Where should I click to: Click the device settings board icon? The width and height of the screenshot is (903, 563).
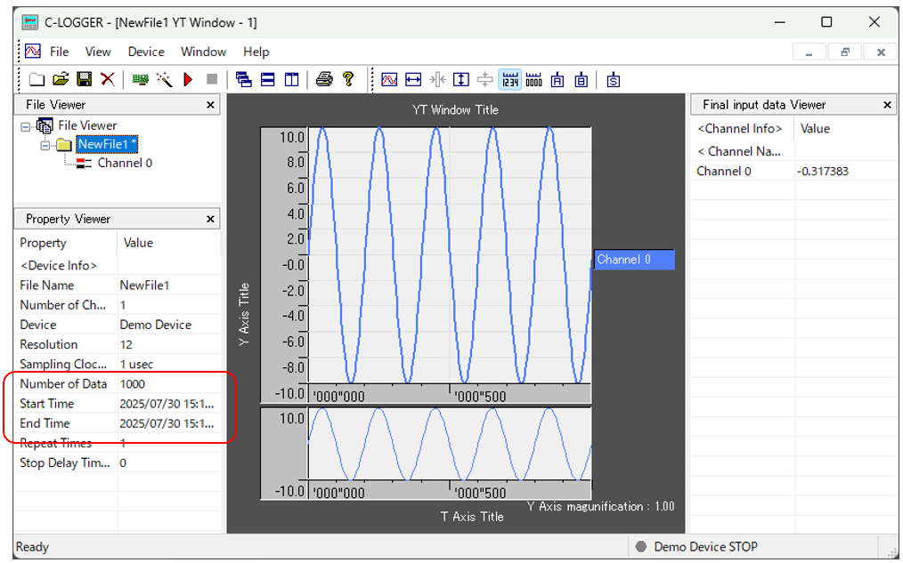point(140,79)
